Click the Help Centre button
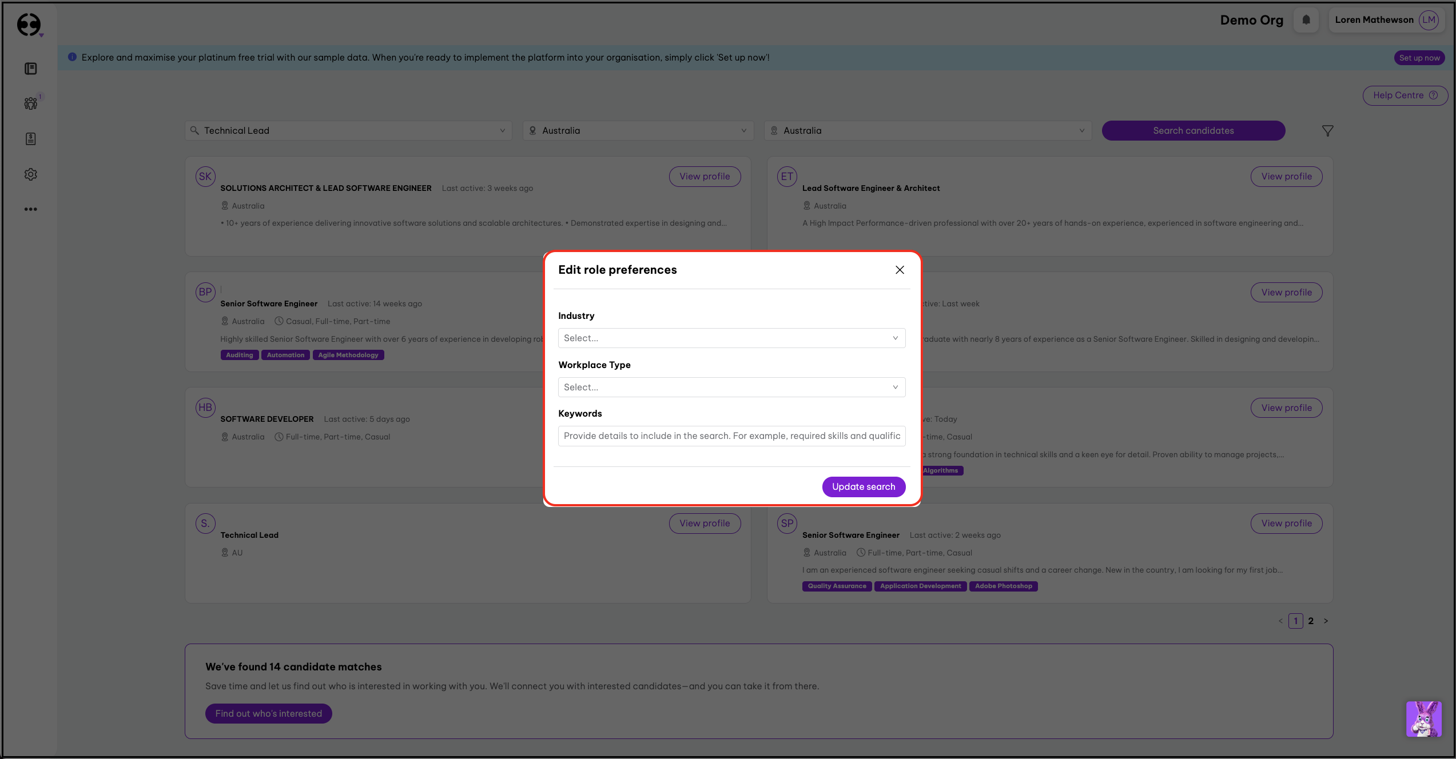1456x759 pixels. point(1405,95)
